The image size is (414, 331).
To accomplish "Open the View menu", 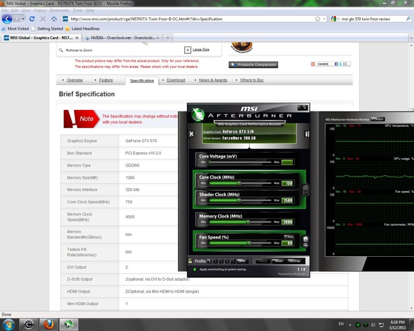I will [26, 10].
